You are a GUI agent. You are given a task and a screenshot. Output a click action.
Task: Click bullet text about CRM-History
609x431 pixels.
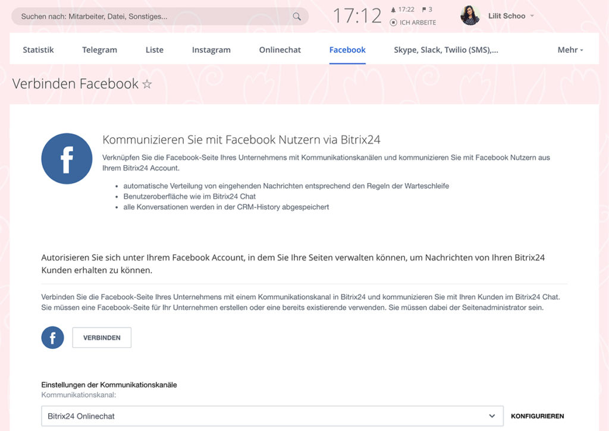pyautogui.click(x=226, y=207)
